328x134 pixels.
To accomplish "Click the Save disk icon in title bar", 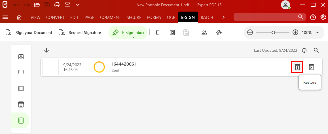I will 47,5.
